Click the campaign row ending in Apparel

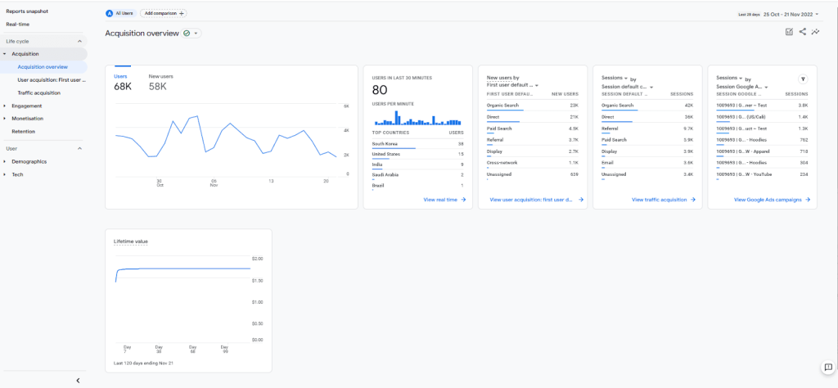tap(762, 152)
